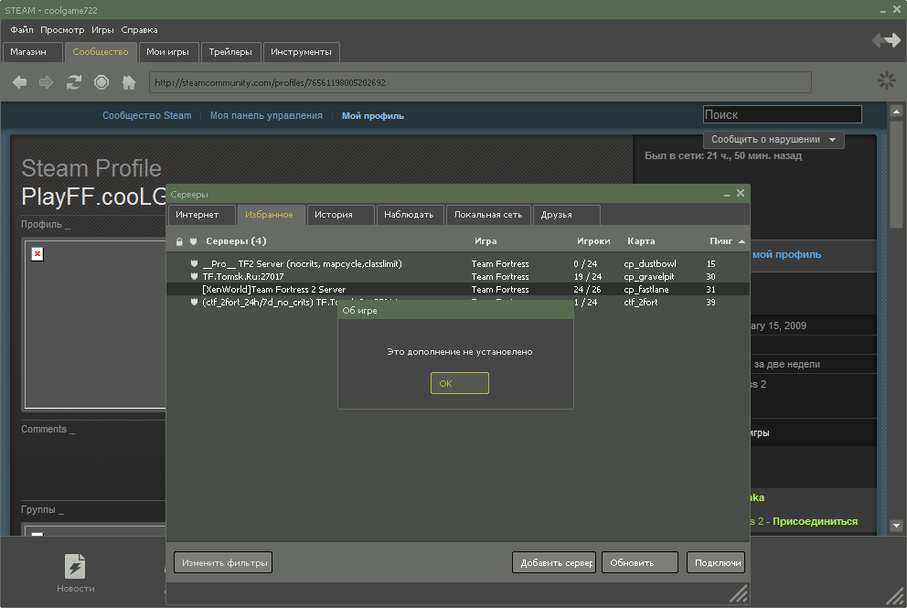The height and width of the screenshot is (608, 907).
Task: Close the Серверы window
Action: pos(741,193)
